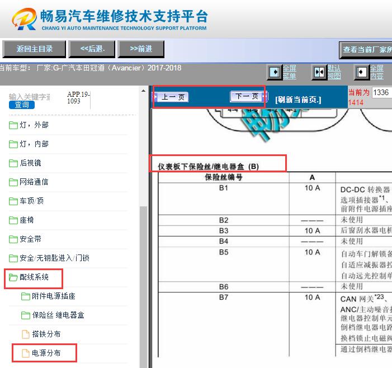
Task: Select 网络通信 tree item
Action: click(x=34, y=182)
